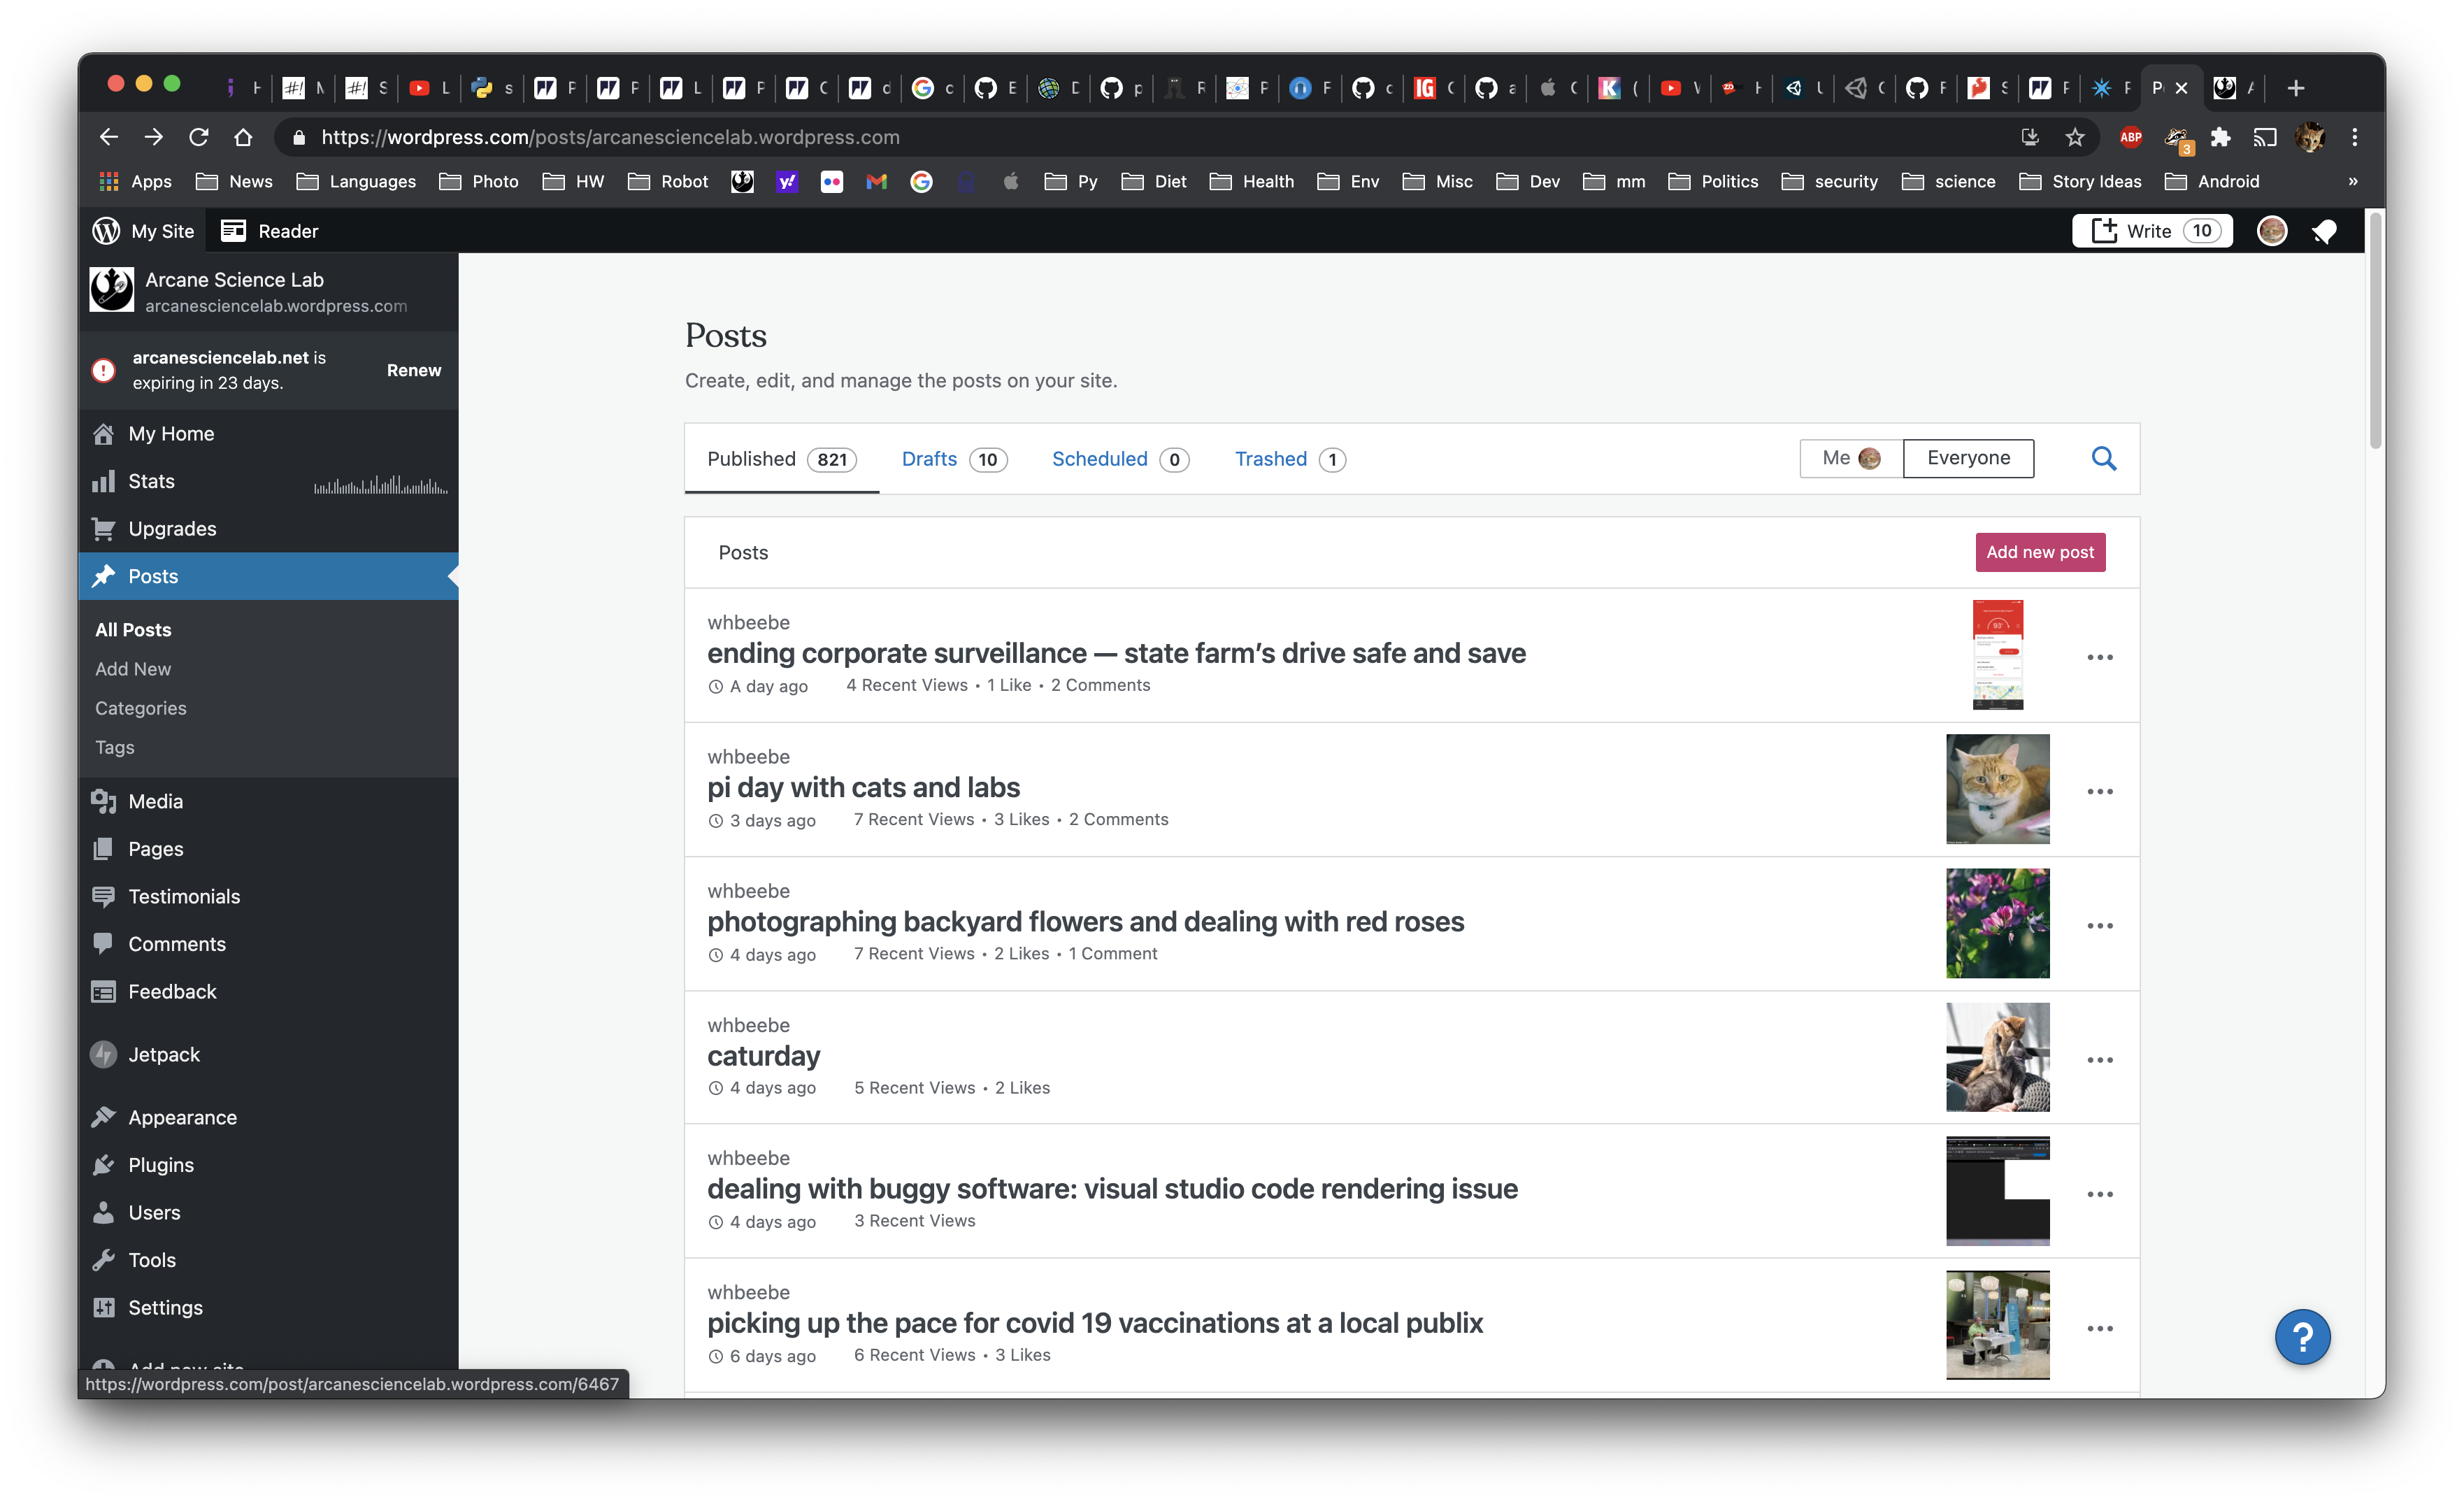
Task: Click the expiring domain warning icon
Action: click(103, 370)
